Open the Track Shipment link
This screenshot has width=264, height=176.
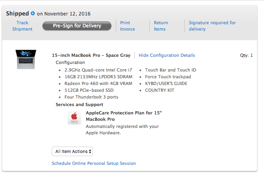22,26
